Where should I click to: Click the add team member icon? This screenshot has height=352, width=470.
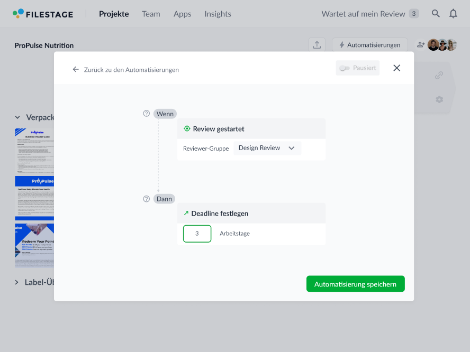pos(421,45)
